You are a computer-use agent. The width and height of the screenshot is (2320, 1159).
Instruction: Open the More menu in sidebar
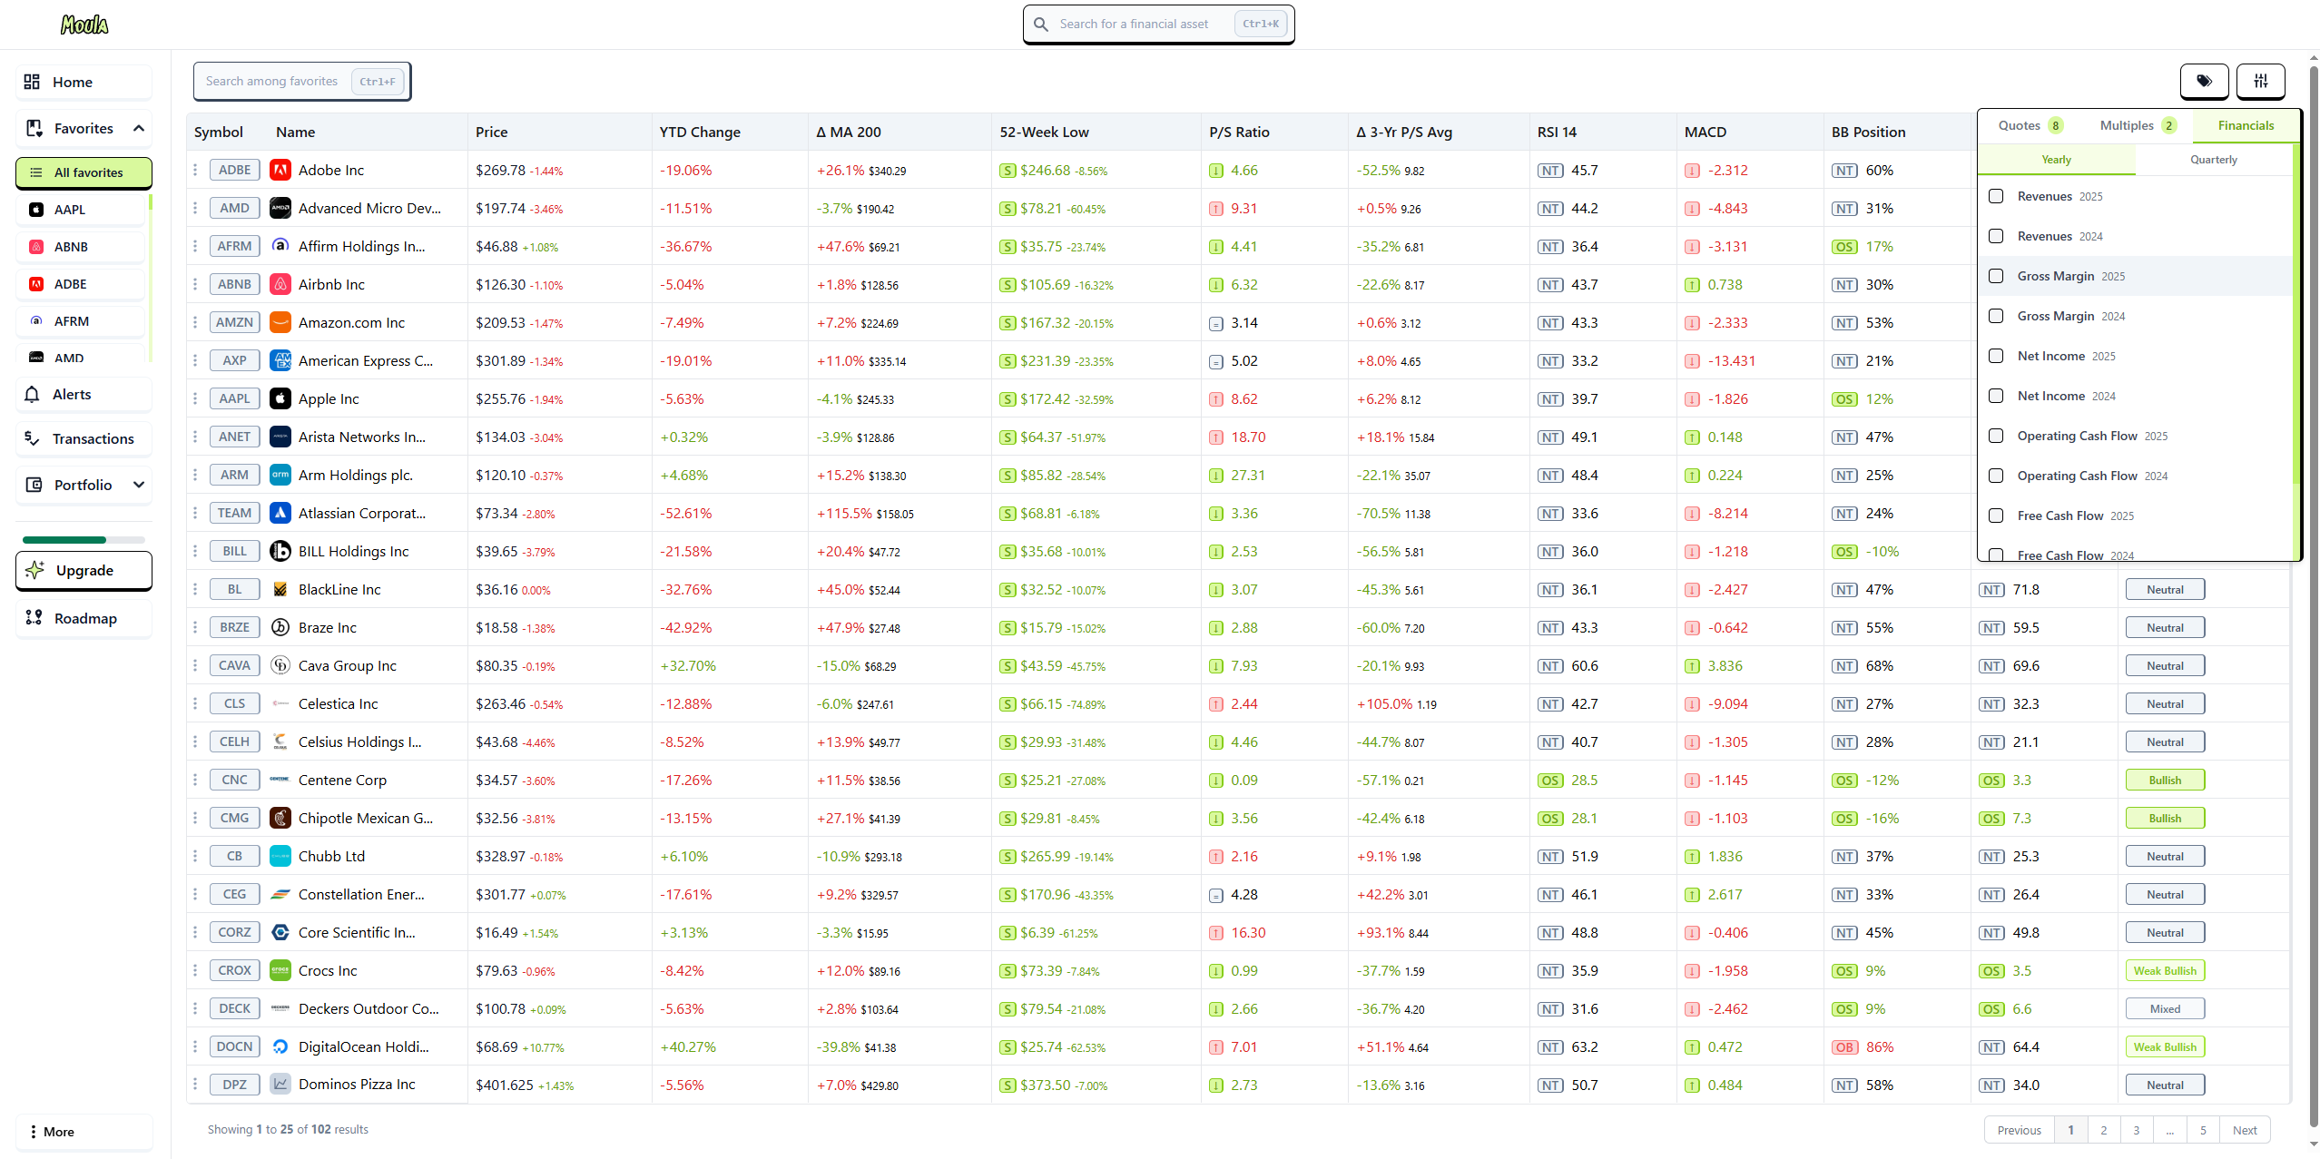[x=84, y=1132]
